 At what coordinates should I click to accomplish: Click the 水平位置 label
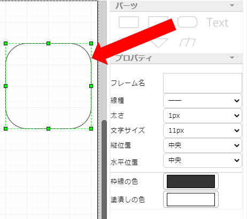tap(124, 162)
